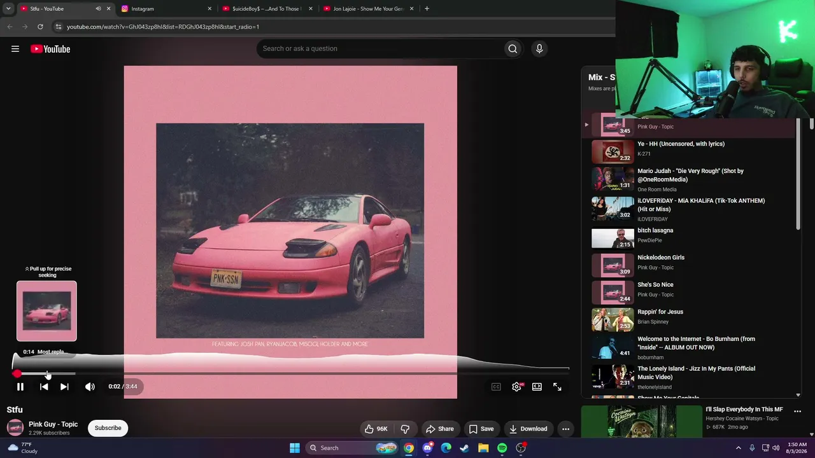Click the magnifier search button
The image size is (815, 458).
coord(513,48)
